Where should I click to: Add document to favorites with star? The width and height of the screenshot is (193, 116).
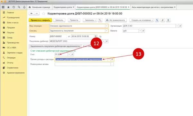tap(43, 13)
